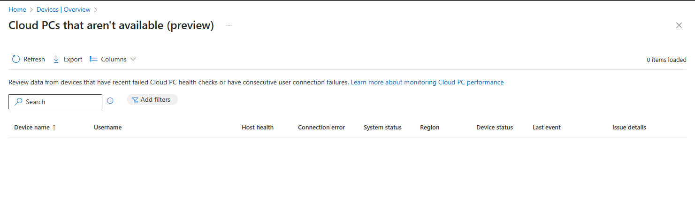This screenshot has width=695, height=204.
Task: Click the ellipsis more options icon
Action: pyautogui.click(x=229, y=25)
